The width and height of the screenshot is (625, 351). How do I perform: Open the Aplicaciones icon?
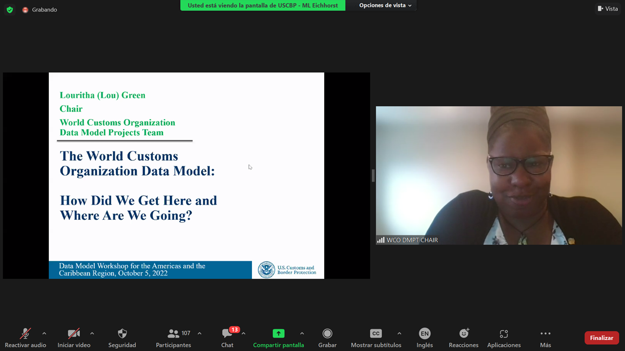[504, 334]
